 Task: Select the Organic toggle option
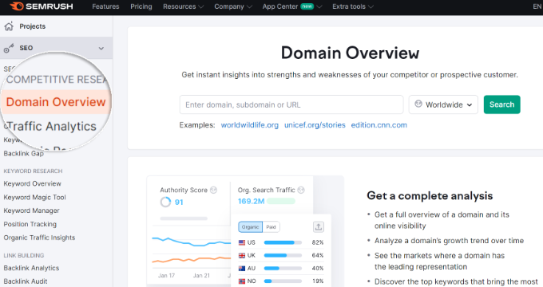[x=251, y=227]
